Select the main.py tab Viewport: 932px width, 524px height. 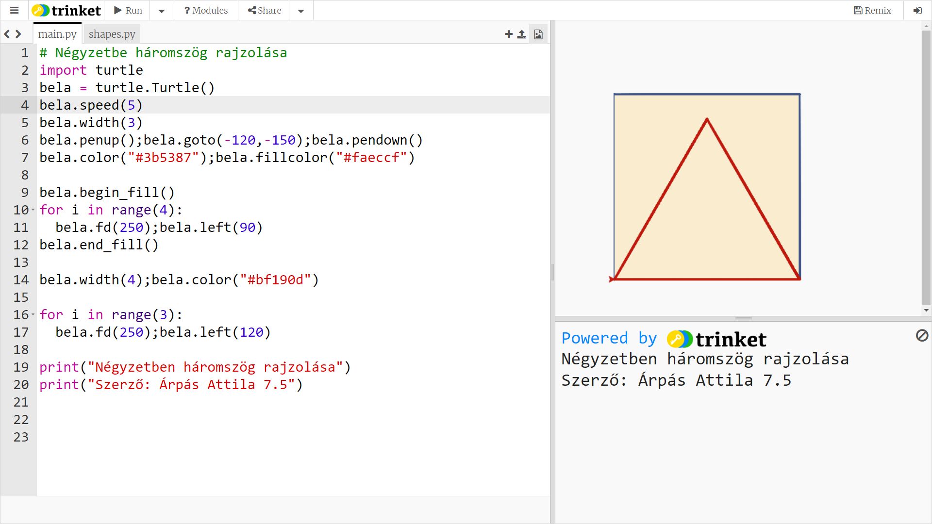pyautogui.click(x=57, y=34)
